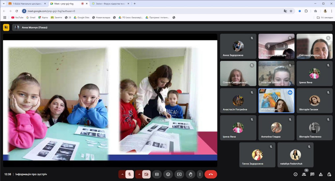Show participants list people icon
The image size is (335, 181).
[x=304, y=174]
